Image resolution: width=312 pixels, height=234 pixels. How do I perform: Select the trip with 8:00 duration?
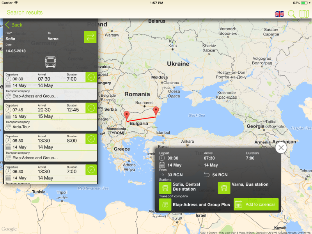click(50, 147)
